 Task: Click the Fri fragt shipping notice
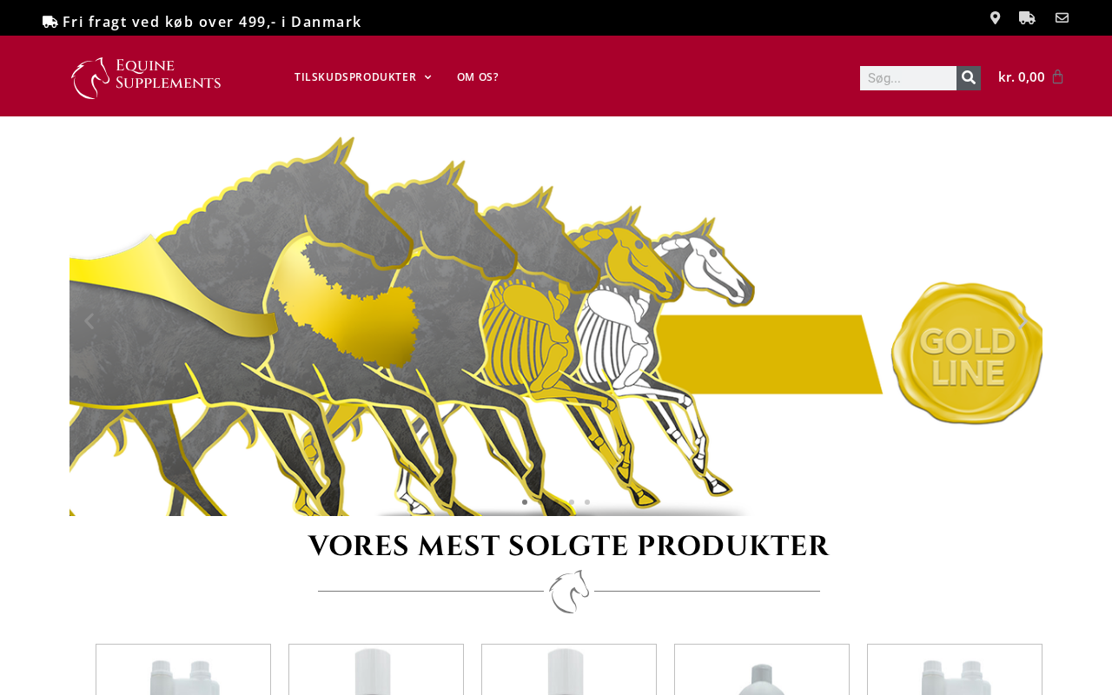click(x=202, y=22)
